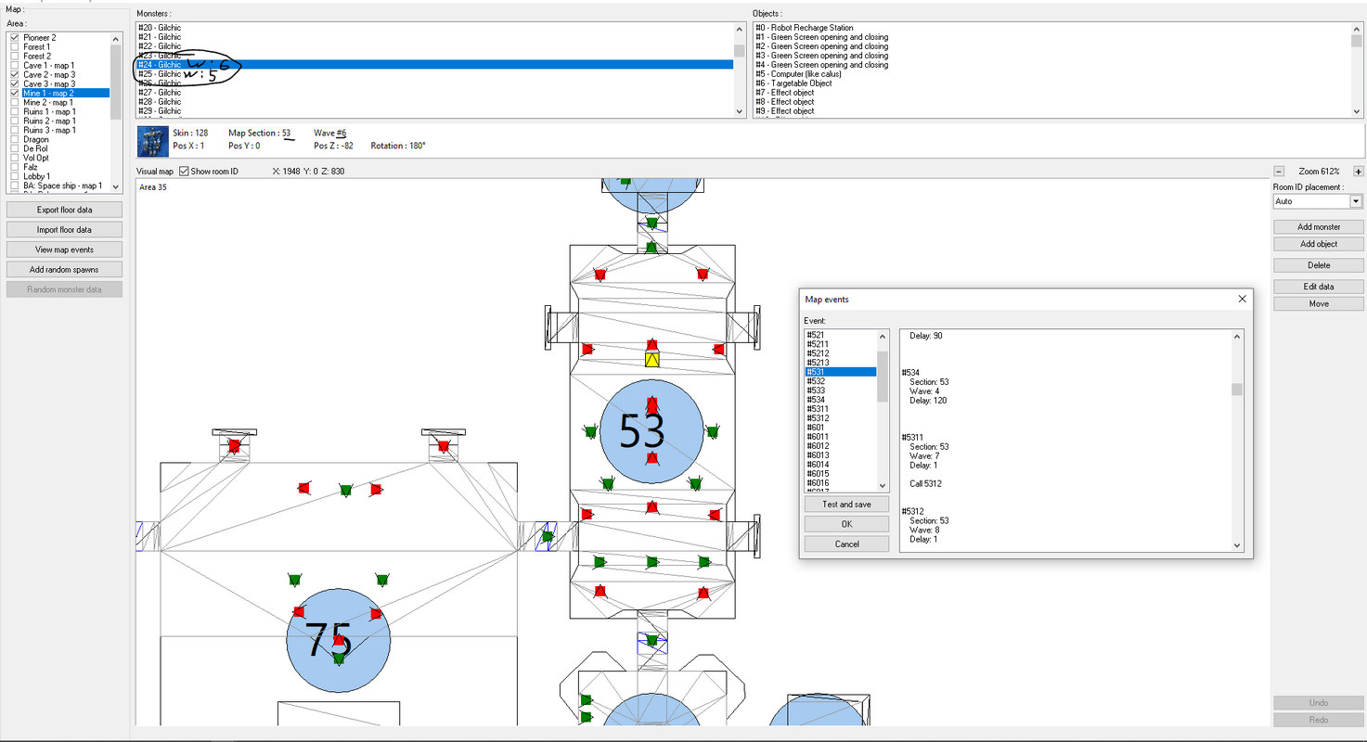
Task: Click the Map events text scrollbar
Action: pyautogui.click(x=1237, y=441)
